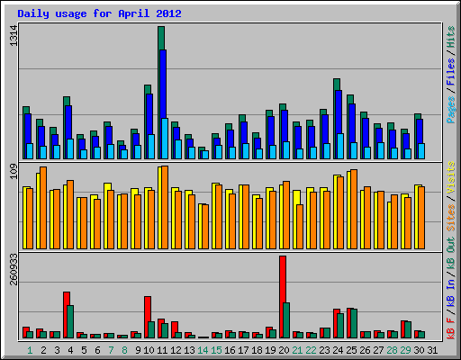Click green day 15 label on the x-axis
The width and height of the screenshot is (461, 360).
coord(216,350)
